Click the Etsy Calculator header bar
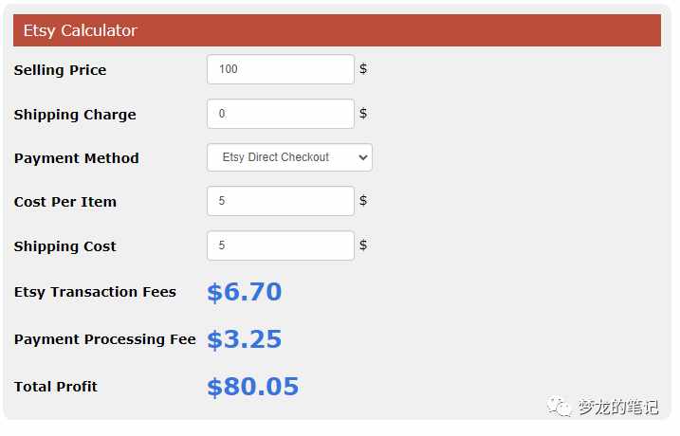Screen dimensions: 680x436 coord(337,30)
